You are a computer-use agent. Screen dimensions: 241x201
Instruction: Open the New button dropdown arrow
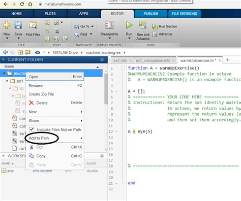[7, 38]
